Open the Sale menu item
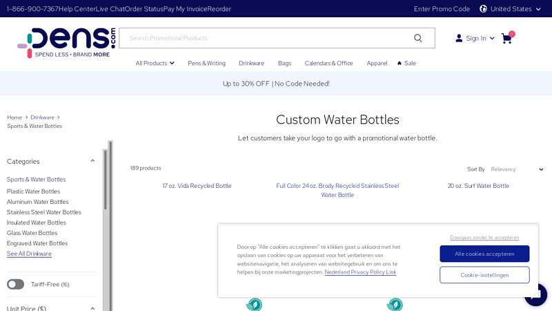 pos(410,63)
